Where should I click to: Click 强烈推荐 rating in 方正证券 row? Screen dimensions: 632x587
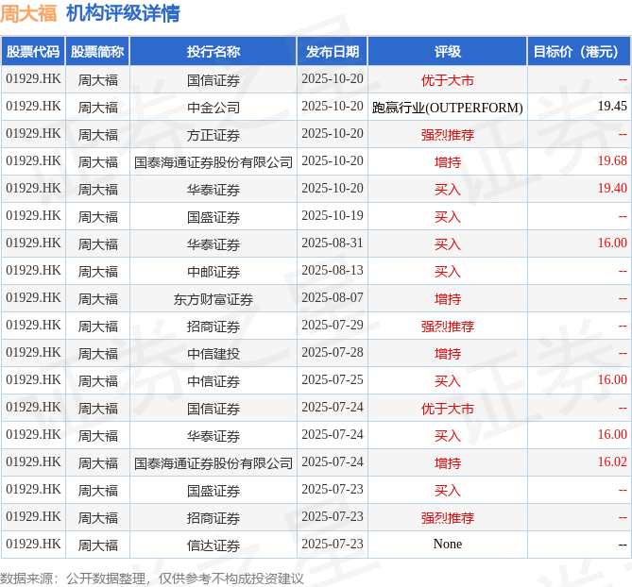(x=448, y=135)
